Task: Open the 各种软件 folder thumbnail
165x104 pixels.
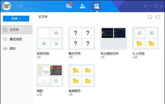Action: (x=82, y=76)
